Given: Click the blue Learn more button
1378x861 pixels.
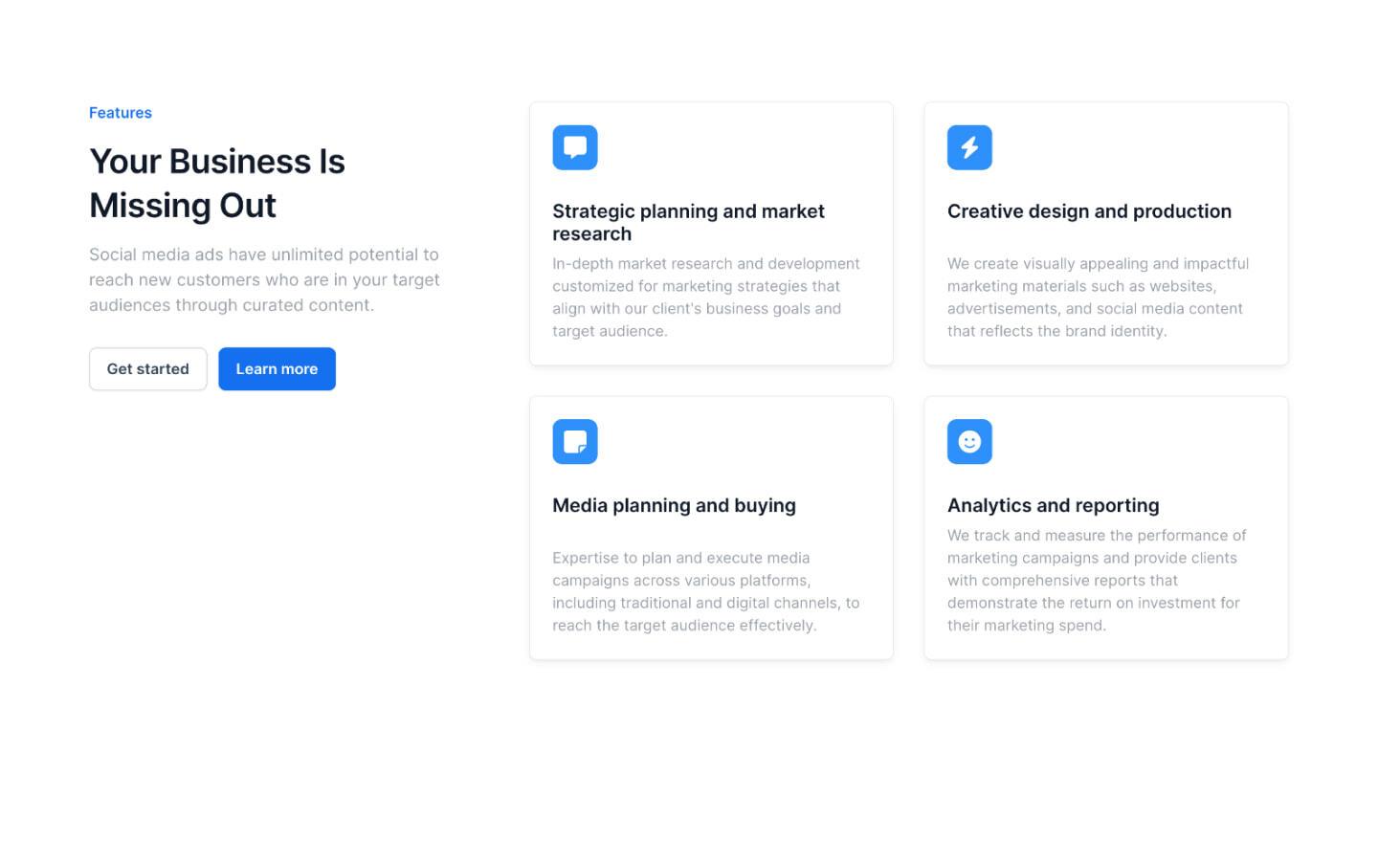Looking at the screenshot, I should [277, 368].
